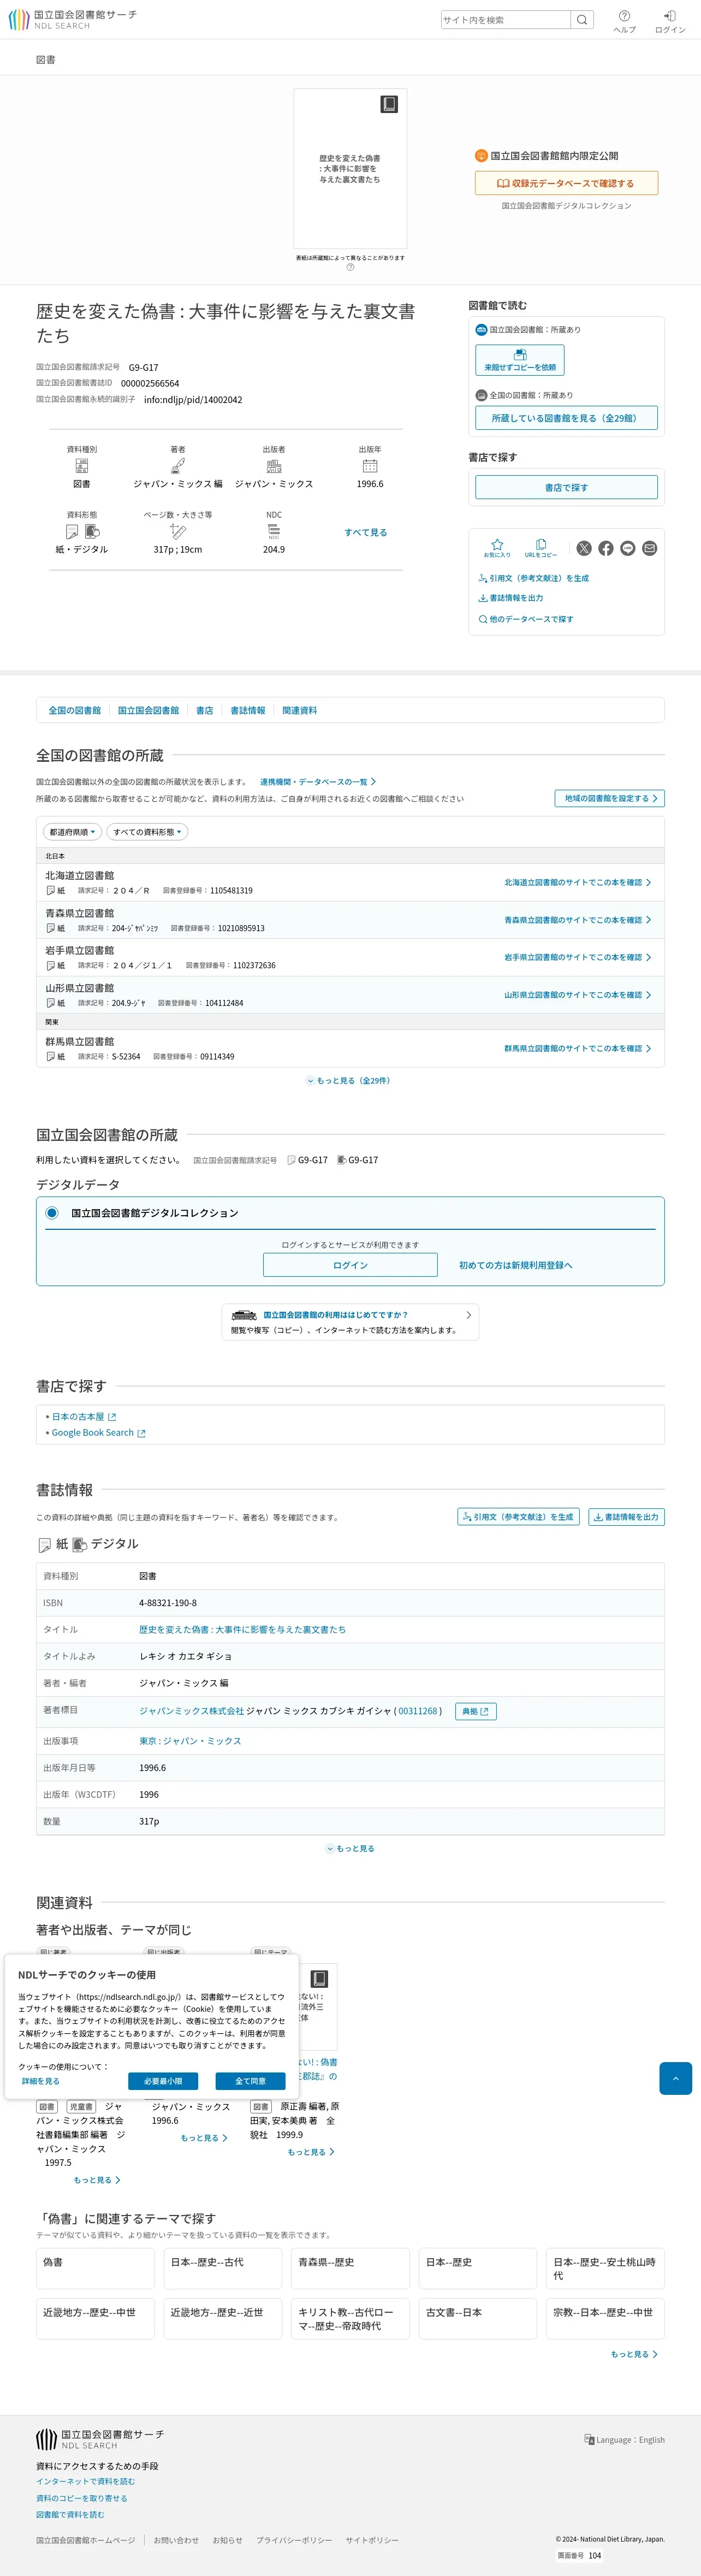Click the ログイン icon in header

pos(670,21)
